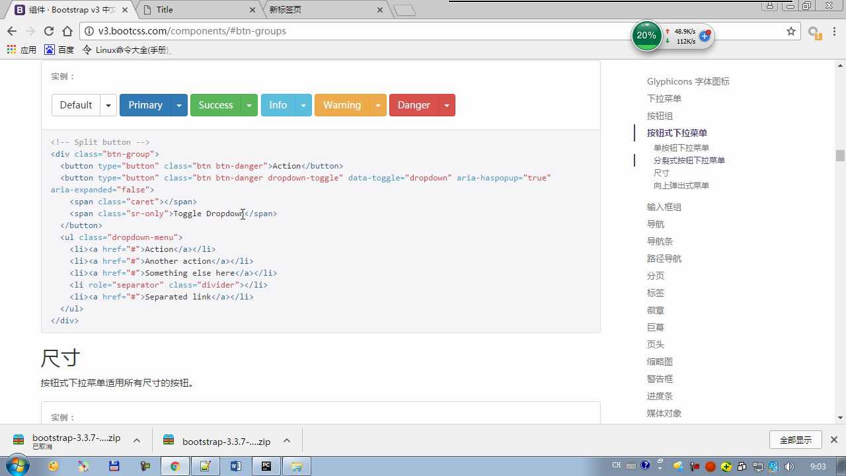Open the file explorer taskbar icon
Viewport: 846px width, 476px height.
click(297, 466)
